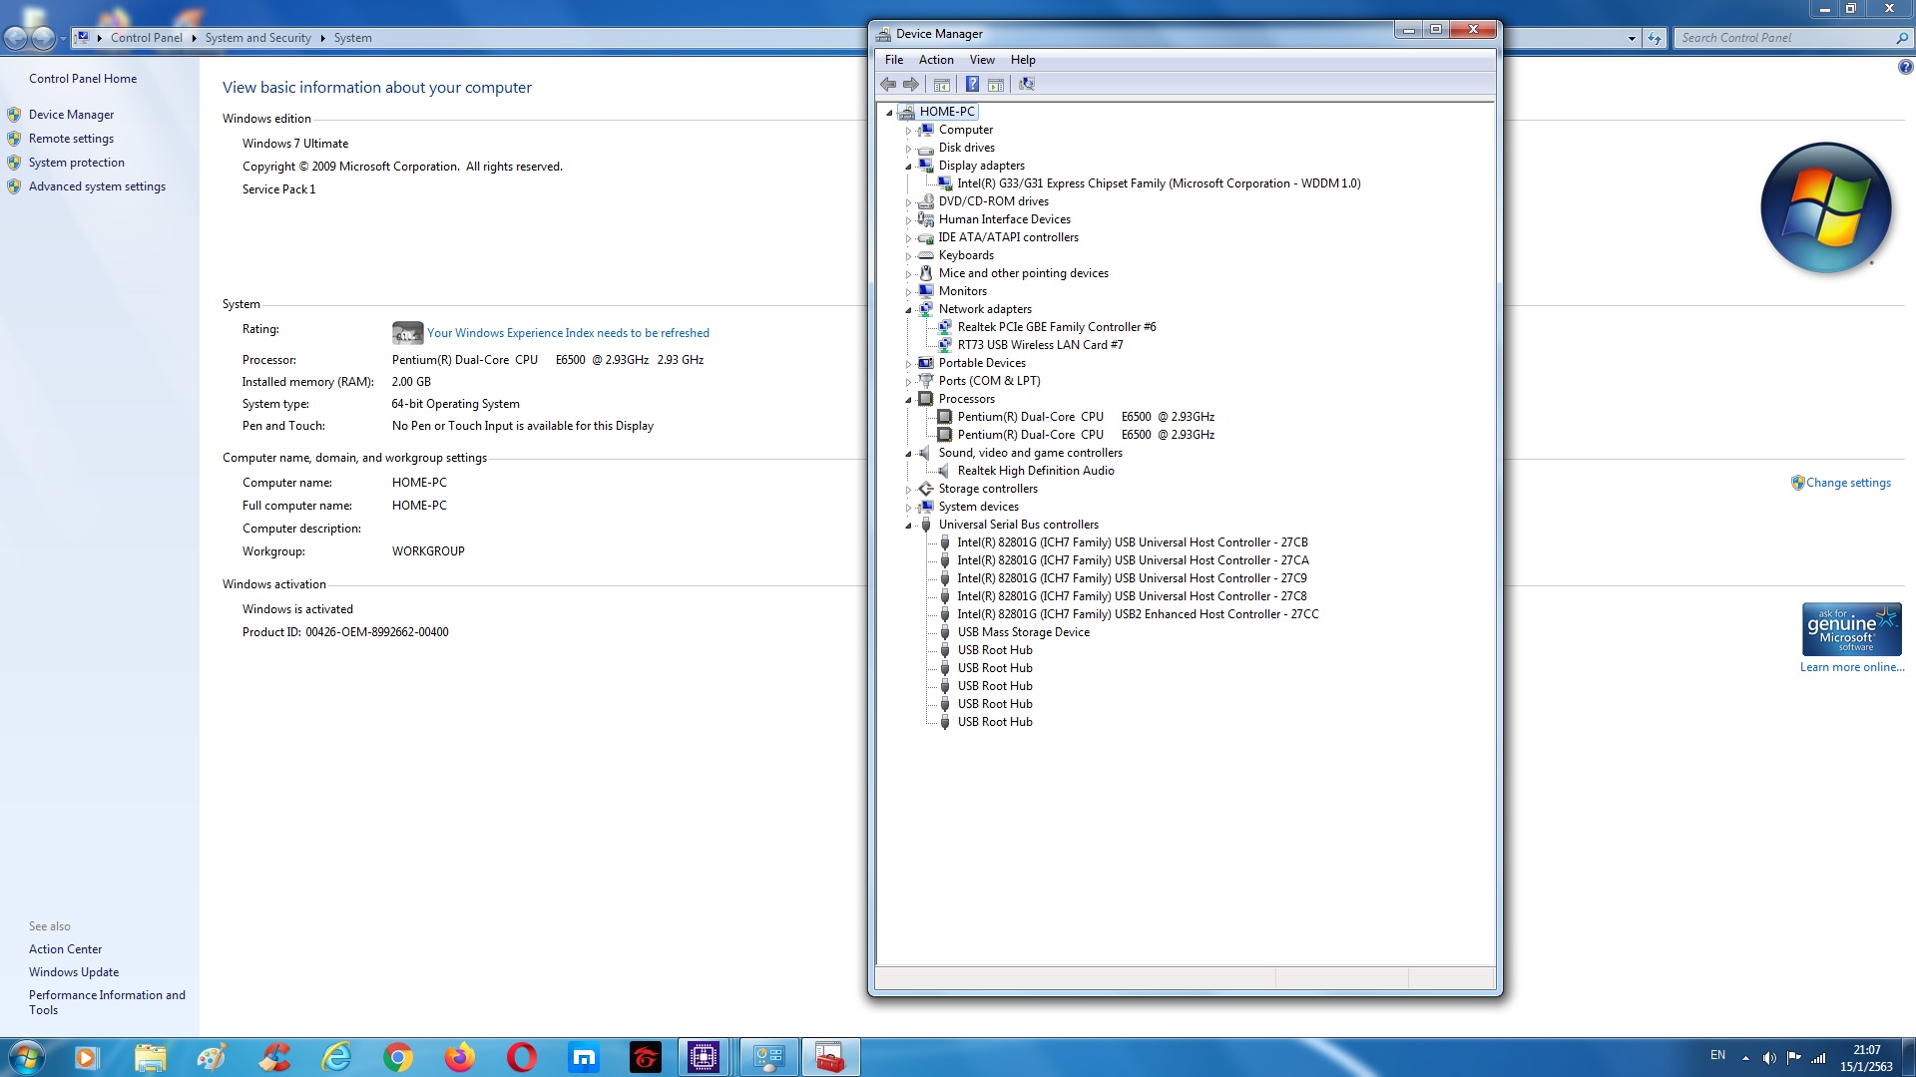
Task: Switch to the Device Manager toolbox taskbar button
Action: 830,1057
